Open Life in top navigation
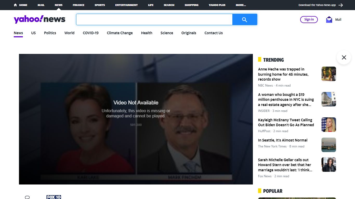This screenshot has height=199, width=355. [151, 5]
